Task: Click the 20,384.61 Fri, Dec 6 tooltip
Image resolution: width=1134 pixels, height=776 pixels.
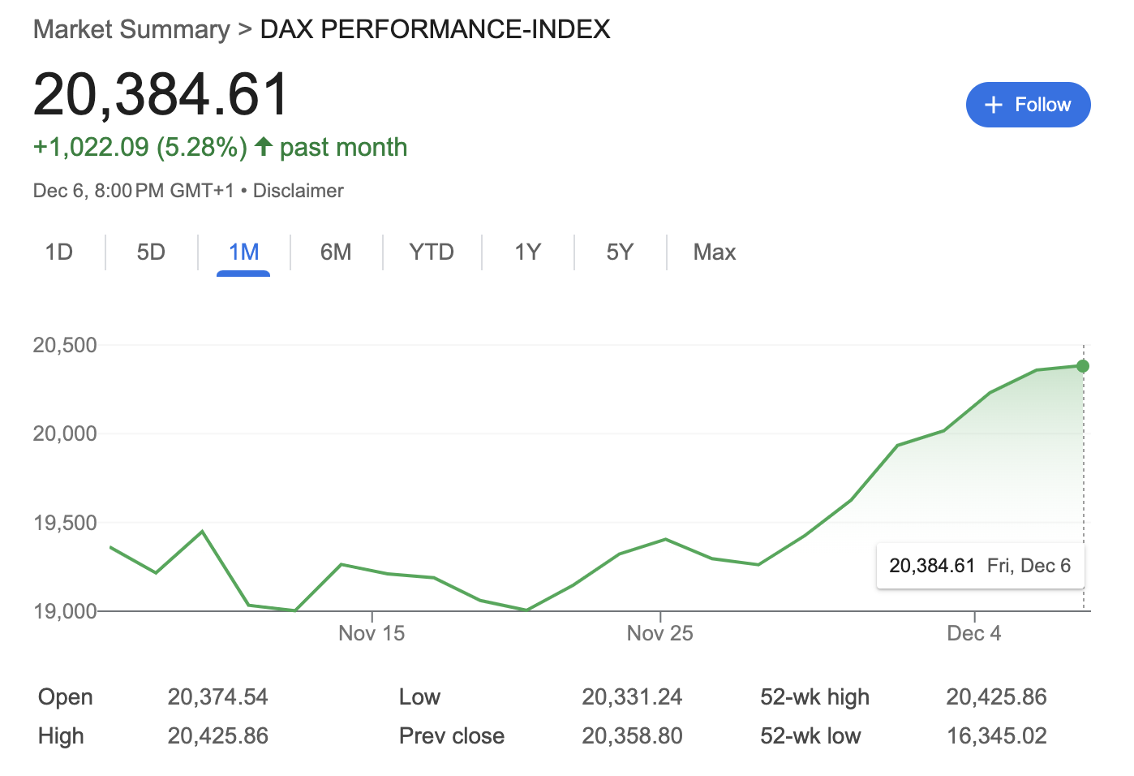Action: coord(979,566)
